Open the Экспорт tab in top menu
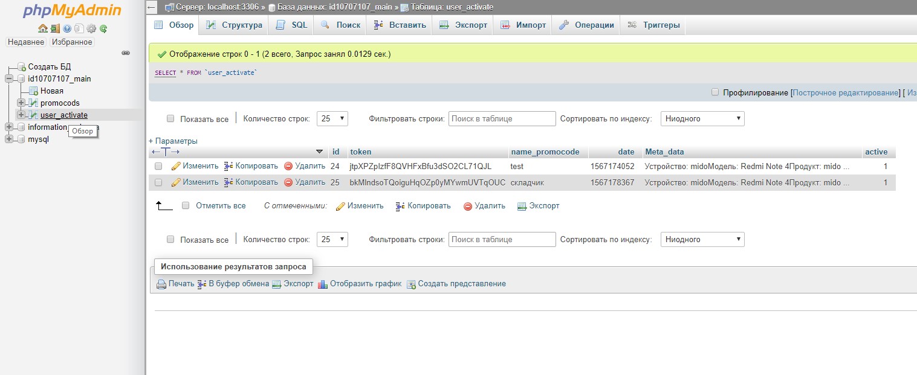Image resolution: width=917 pixels, height=375 pixels. 463,25
